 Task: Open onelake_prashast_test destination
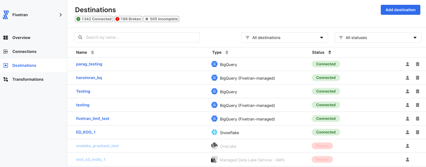click(x=97, y=146)
